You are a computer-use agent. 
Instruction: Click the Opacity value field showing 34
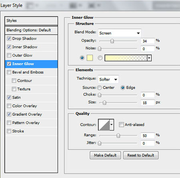tap(148, 41)
